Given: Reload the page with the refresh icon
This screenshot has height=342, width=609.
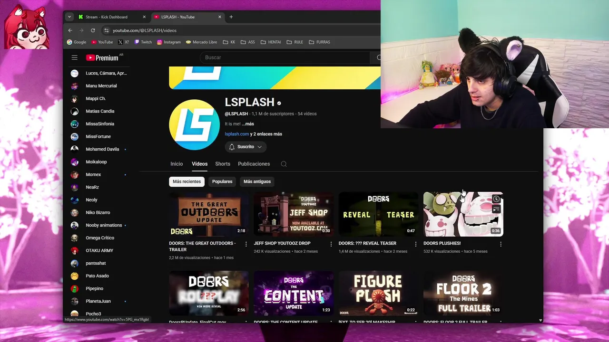Looking at the screenshot, I should [x=93, y=30].
